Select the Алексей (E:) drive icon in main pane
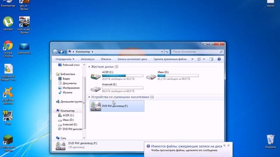The height and width of the screenshot is (157, 280). pyautogui.click(x=95, y=89)
